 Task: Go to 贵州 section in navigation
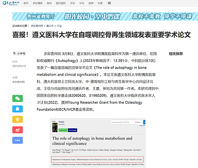[49, 3]
